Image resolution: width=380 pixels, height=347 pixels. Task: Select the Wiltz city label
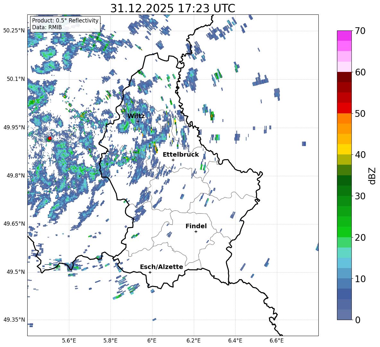[x=136, y=116]
